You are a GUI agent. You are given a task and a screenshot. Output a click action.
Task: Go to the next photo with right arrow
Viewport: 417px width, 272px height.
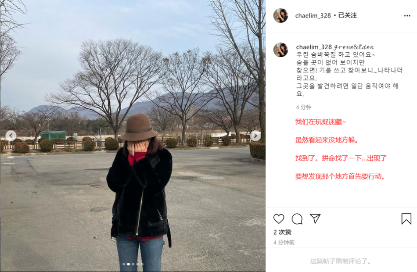click(x=255, y=136)
